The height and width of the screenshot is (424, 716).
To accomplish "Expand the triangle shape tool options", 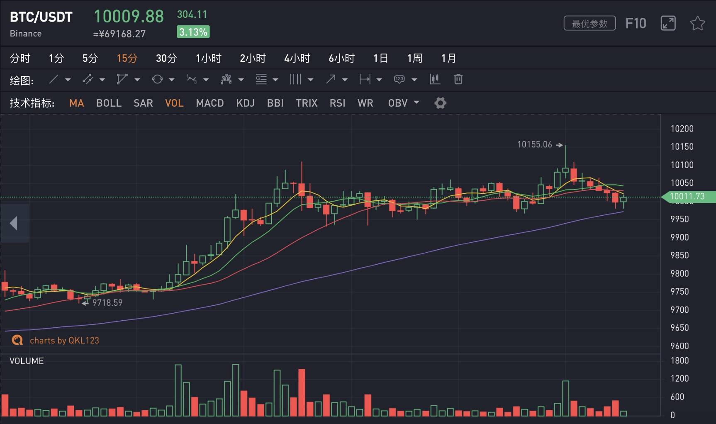I will (137, 80).
